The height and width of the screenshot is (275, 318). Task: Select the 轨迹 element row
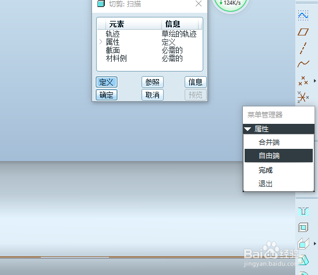[150, 34]
